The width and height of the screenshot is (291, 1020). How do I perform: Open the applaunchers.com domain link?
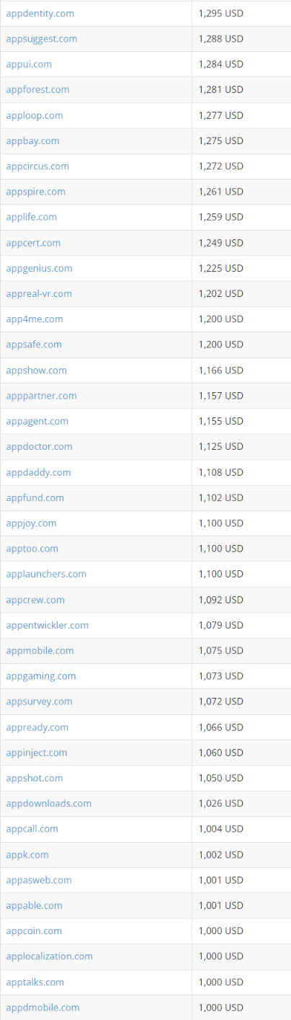pyautogui.click(x=46, y=574)
